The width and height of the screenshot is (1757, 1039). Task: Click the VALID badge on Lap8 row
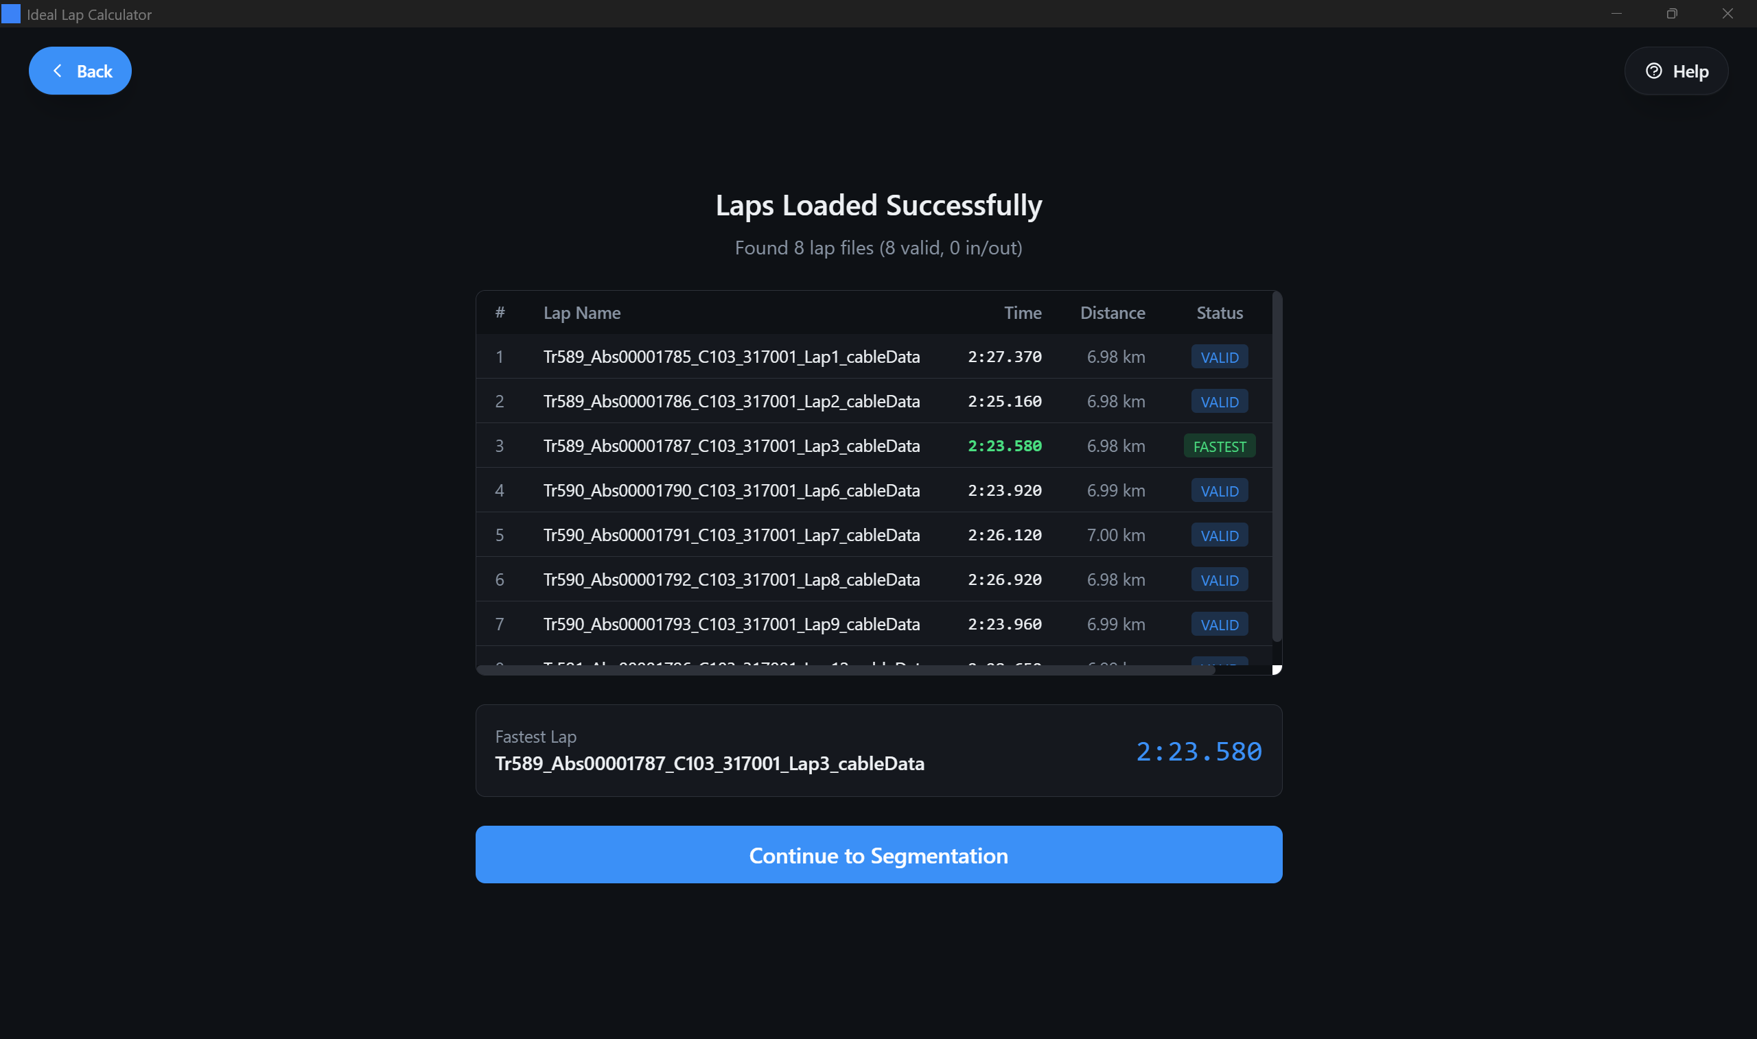pos(1219,580)
